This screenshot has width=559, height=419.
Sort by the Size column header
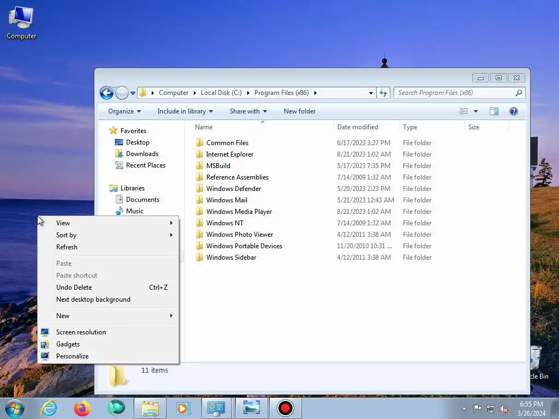point(473,127)
